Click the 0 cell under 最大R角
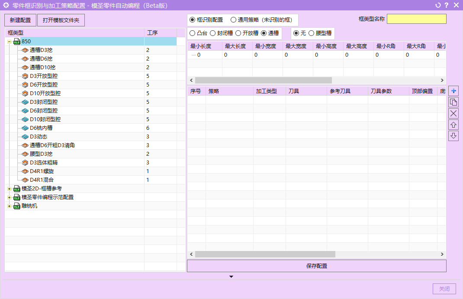This screenshot has width=463, height=299. point(419,55)
